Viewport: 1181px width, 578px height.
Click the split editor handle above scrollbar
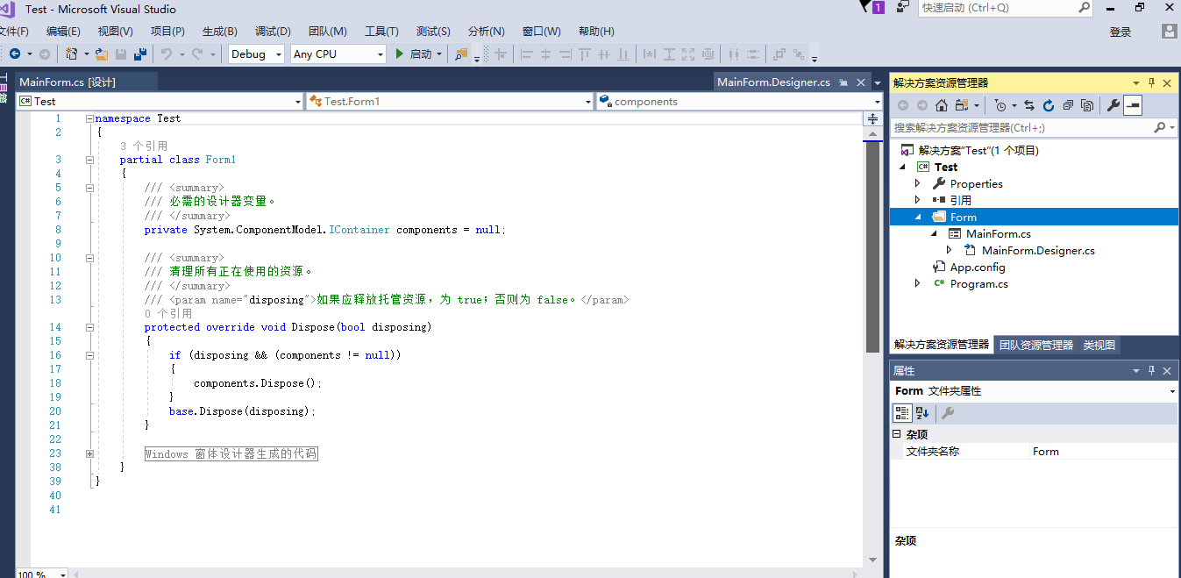[x=872, y=118]
